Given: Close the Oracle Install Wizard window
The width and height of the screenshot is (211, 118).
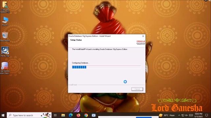Looking at the screenshot, I should (x=143, y=36).
